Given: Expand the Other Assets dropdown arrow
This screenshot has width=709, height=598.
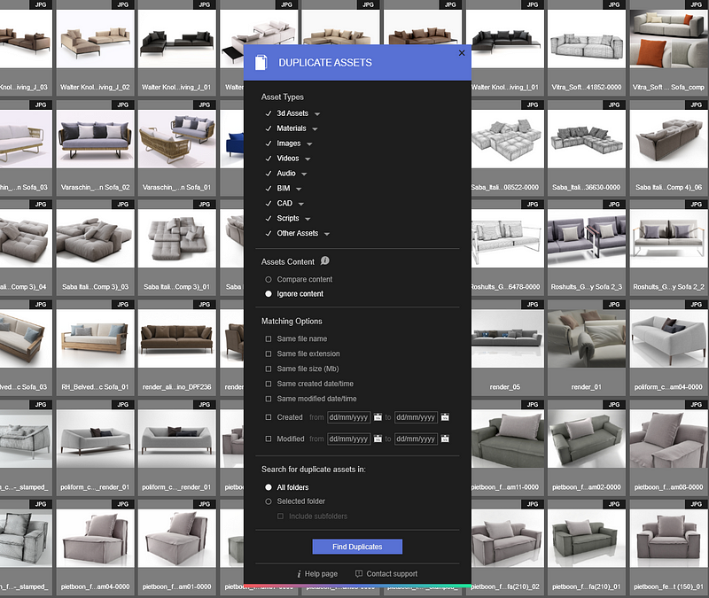Looking at the screenshot, I should [327, 234].
